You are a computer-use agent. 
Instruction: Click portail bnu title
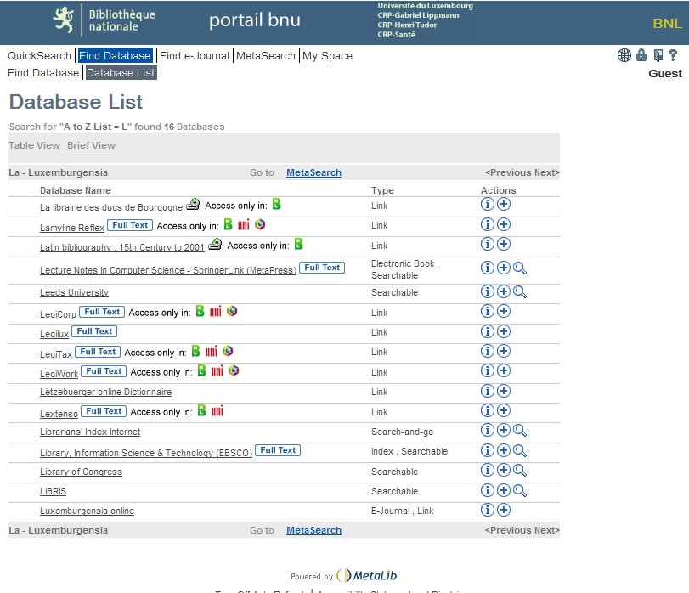click(x=255, y=20)
